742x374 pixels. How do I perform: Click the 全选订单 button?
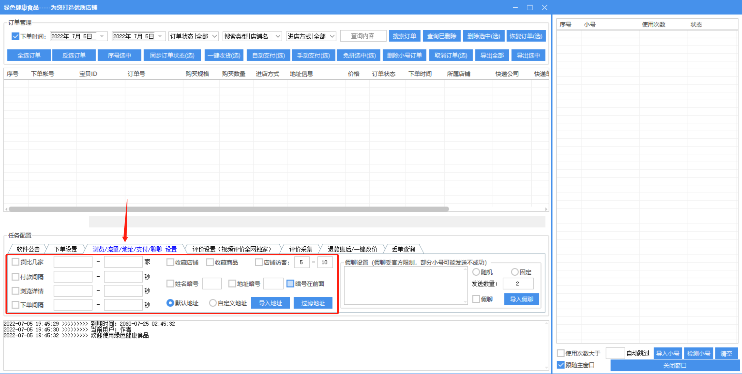29,55
